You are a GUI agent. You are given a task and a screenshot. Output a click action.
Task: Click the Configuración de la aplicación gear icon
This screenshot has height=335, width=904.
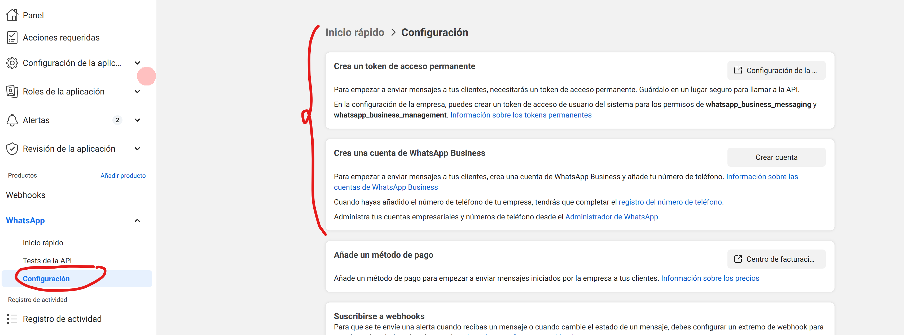point(12,63)
